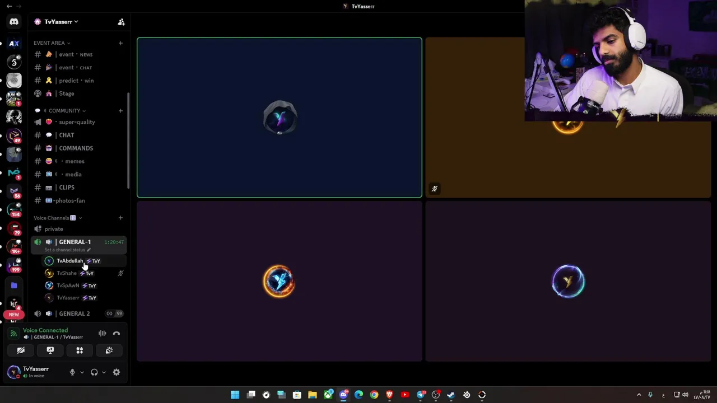
Task: Open the super-quality announcement channel
Action: 78,122
